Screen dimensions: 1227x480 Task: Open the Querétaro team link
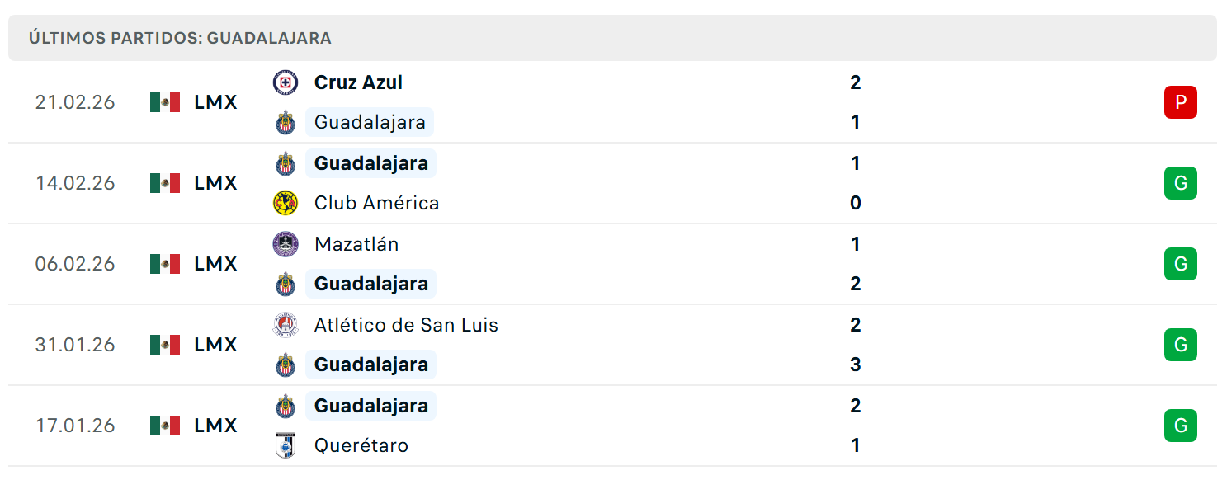point(361,445)
